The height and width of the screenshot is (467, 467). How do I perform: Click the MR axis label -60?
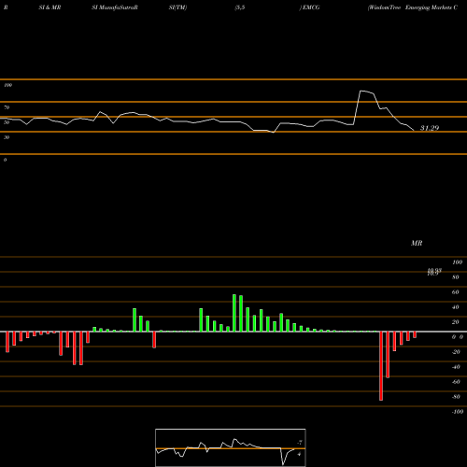(x=456, y=382)
